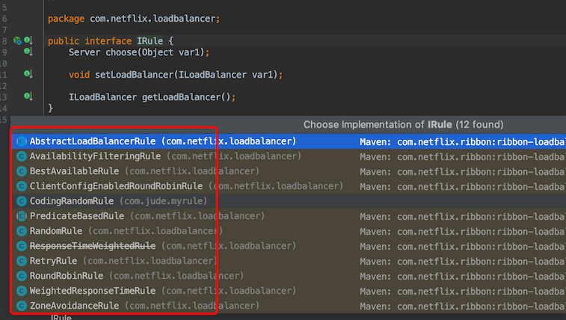Image resolution: width=566 pixels, height=320 pixels.
Task: Click Maven location text on RoundRobinRule row
Action: (x=463, y=277)
